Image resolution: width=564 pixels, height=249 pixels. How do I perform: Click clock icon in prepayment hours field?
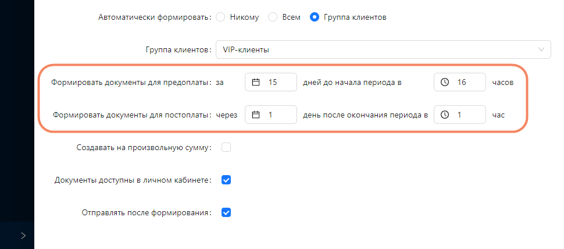pos(445,83)
